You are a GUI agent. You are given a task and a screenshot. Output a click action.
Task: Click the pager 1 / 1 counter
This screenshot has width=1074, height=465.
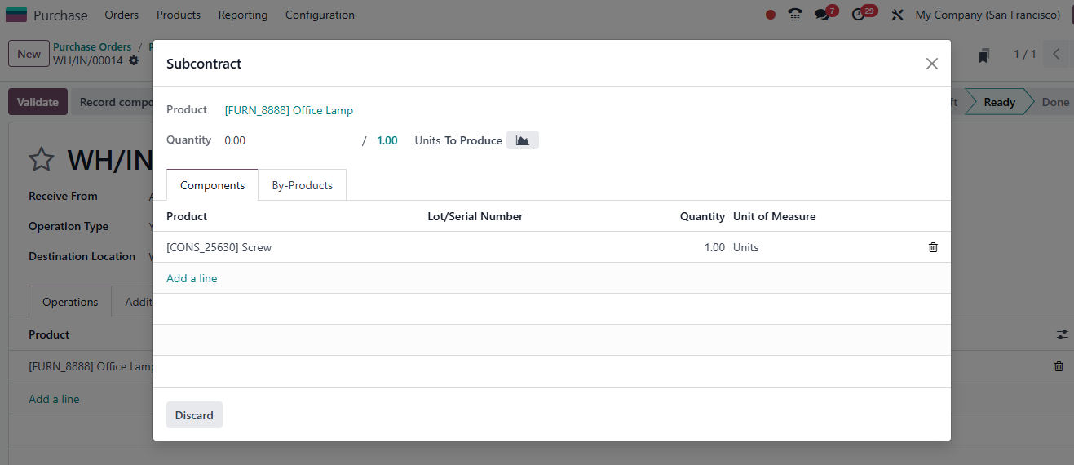pyautogui.click(x=1025, y=55)
